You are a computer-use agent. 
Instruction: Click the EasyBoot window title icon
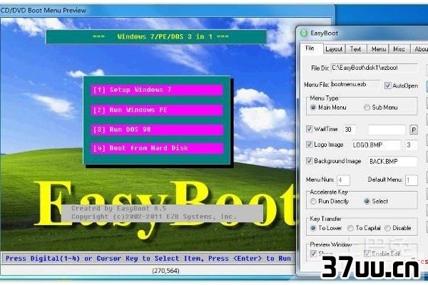[304, 33]
